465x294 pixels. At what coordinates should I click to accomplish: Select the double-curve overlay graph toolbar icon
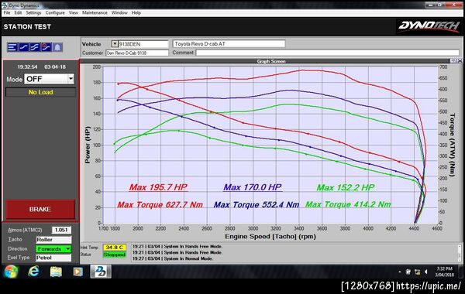(x=35, y=47)
